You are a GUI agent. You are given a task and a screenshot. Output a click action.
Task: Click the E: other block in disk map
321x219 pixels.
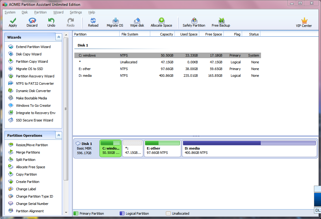(x=162, y=148)
